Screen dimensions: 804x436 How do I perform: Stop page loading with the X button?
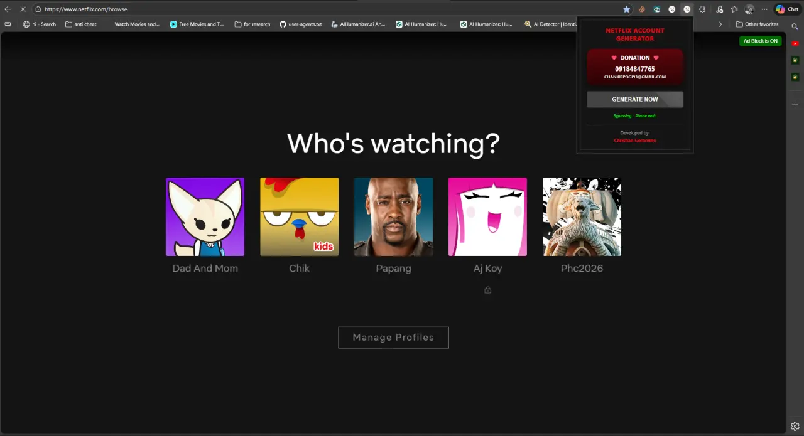(x=23, y=9)
